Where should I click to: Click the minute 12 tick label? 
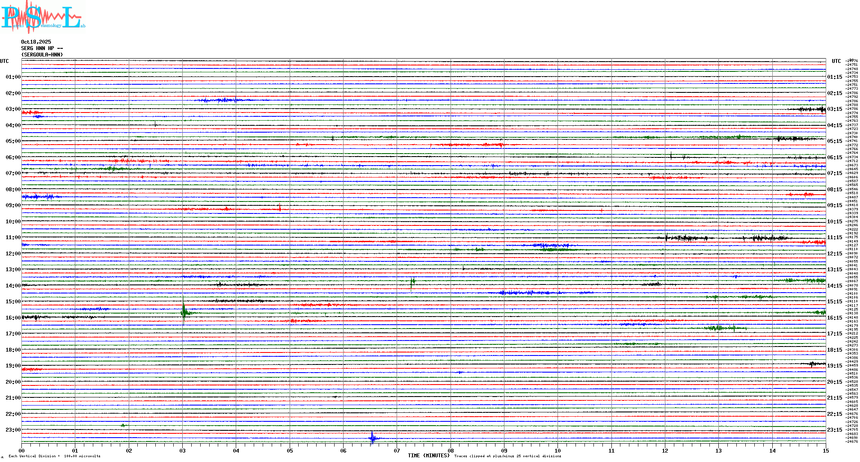[665, 450]
